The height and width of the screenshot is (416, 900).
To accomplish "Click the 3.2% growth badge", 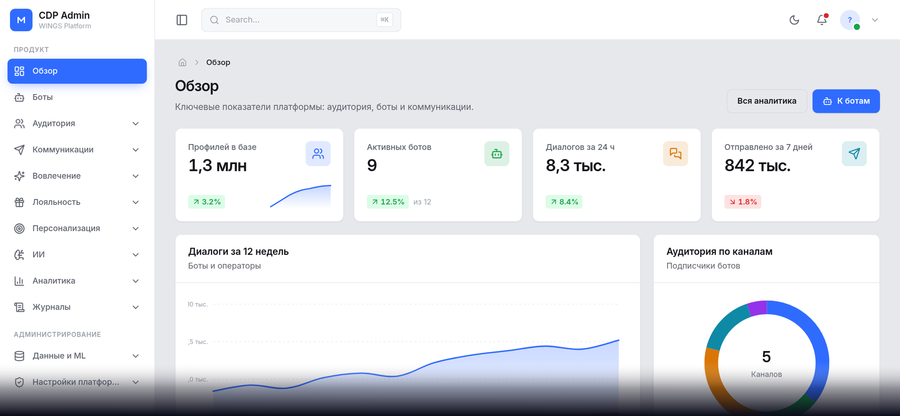I will coord(206,202).
